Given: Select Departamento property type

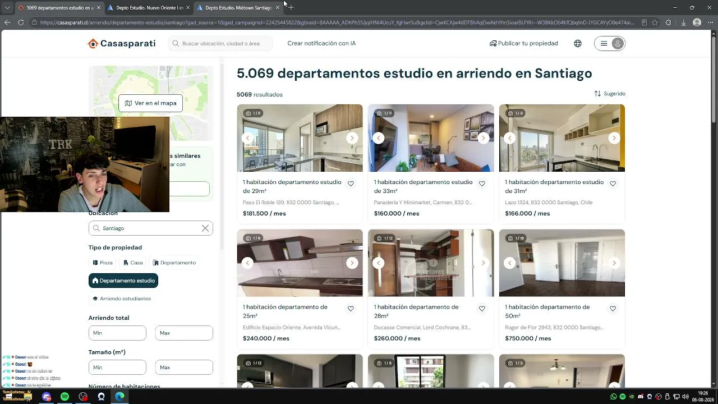Looking at the screenshot, I should [x=174, y=263].
